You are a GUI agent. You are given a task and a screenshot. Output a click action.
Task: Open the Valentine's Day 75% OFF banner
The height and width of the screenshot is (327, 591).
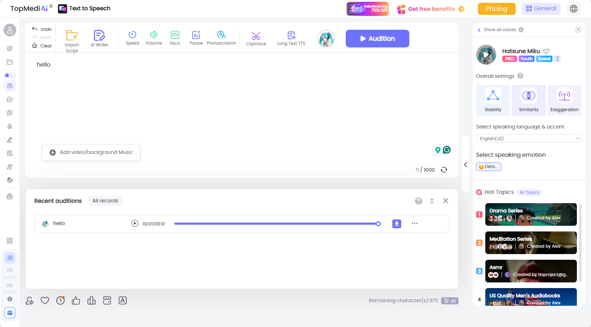point(368,9)
